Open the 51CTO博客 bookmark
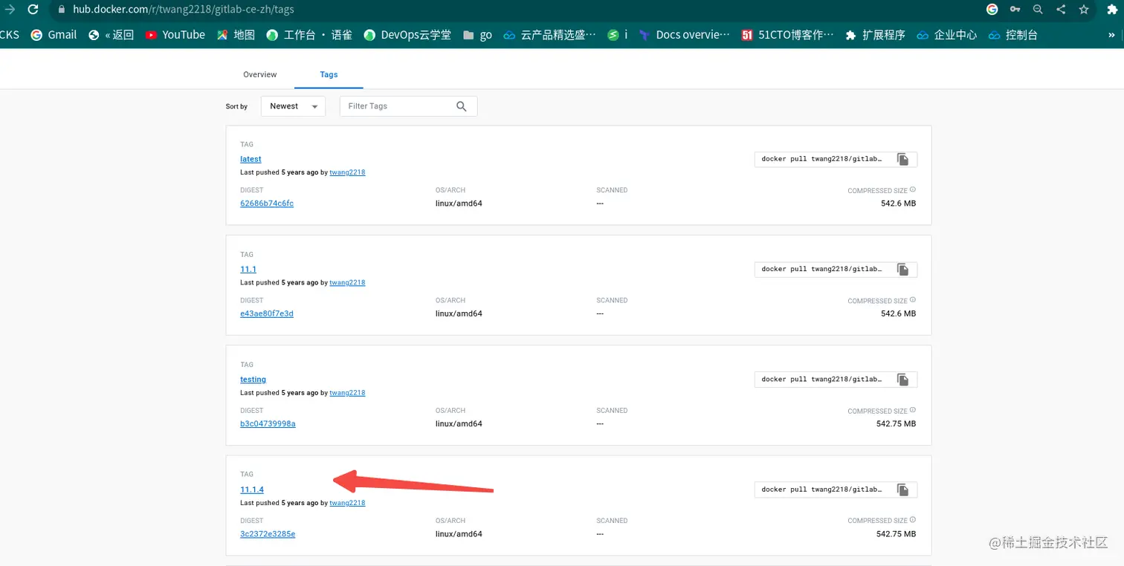1124x566 pixels. tap(787, 35)
